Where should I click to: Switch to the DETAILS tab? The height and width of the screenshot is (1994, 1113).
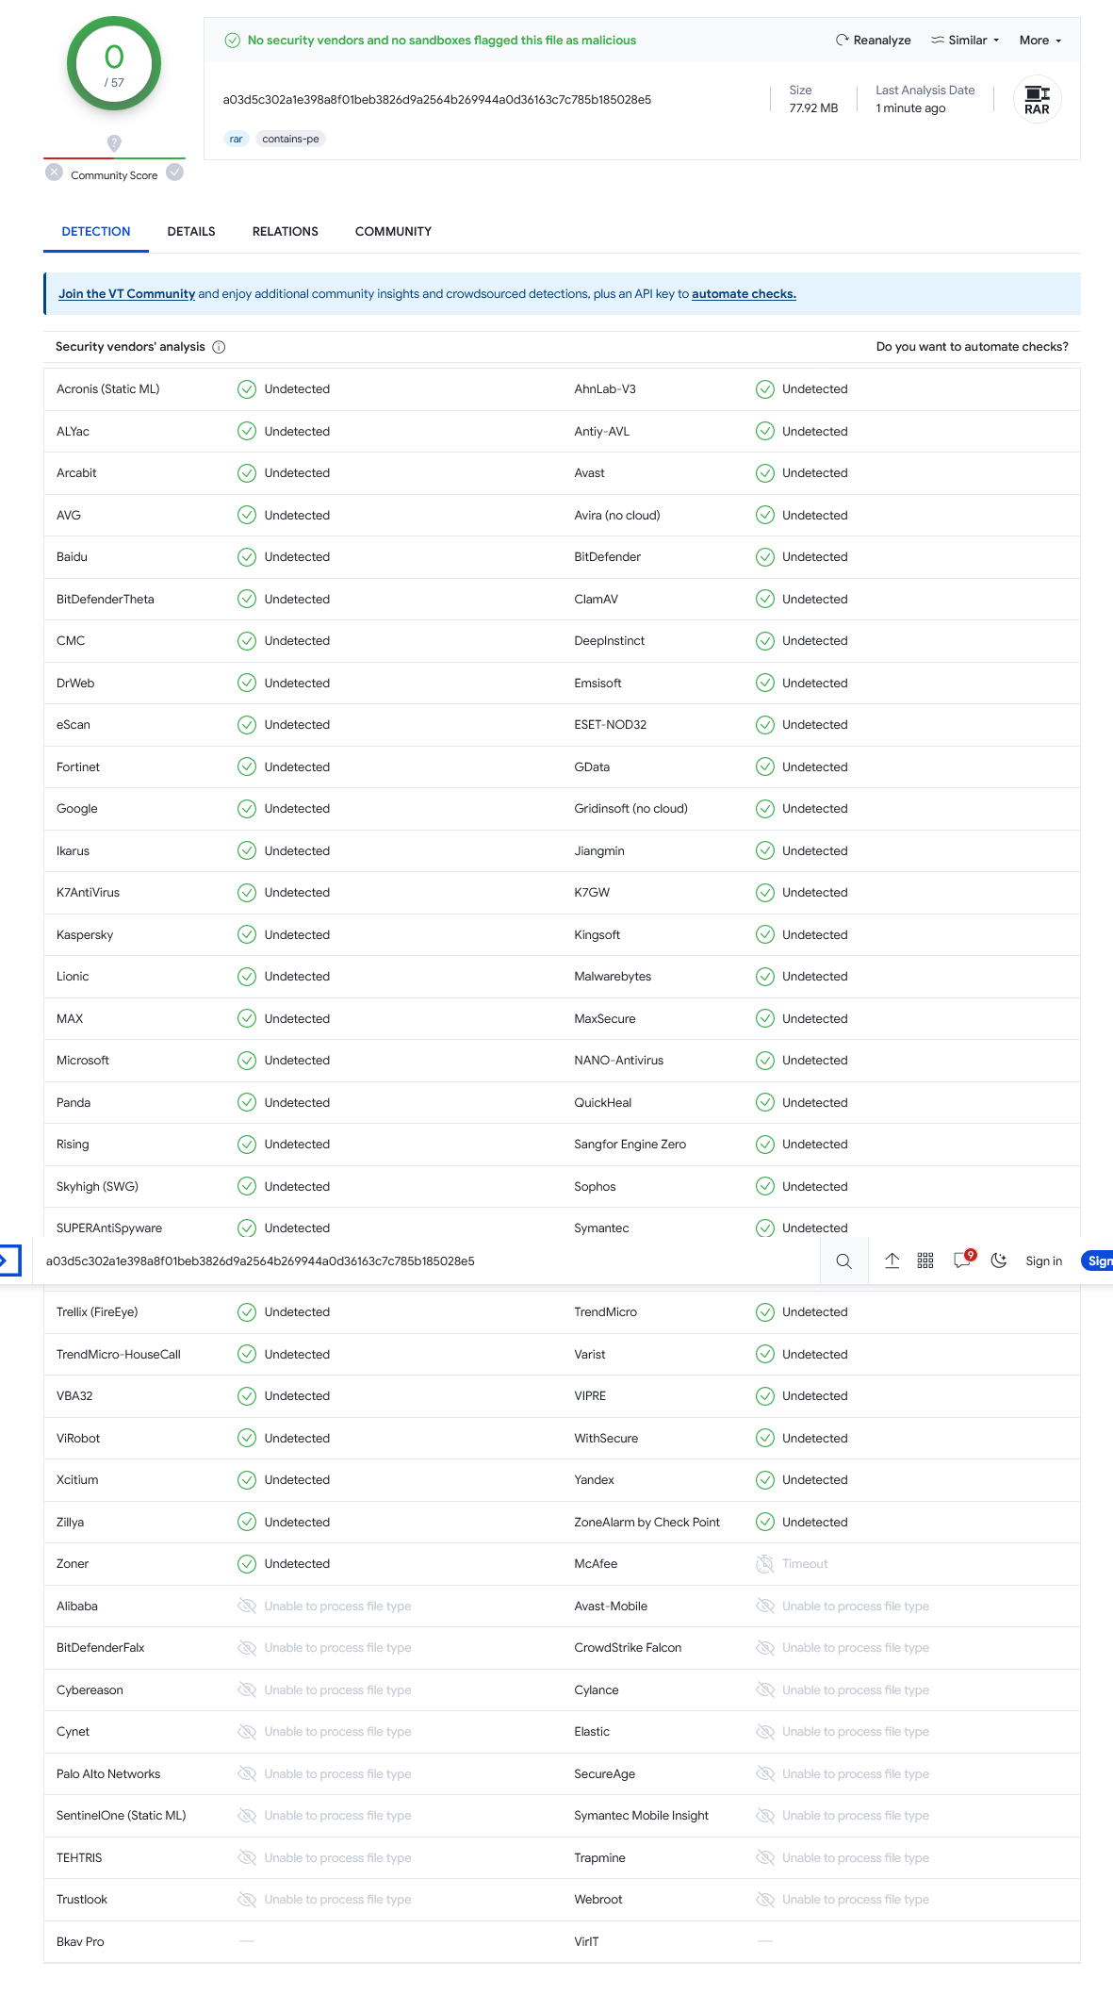click(191, 232)
